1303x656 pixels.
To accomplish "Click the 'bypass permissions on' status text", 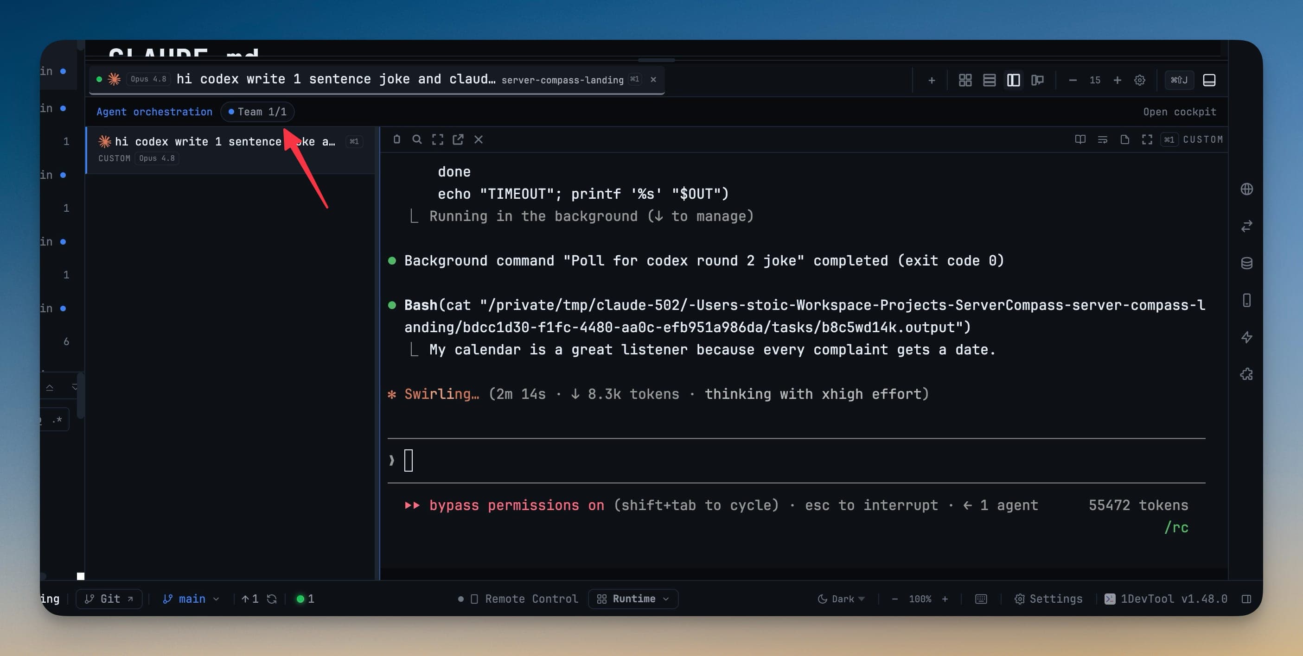I will 517,505.
